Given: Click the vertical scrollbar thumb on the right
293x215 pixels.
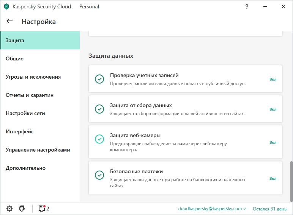Looking at the screenshot, I should coord(291,181).
